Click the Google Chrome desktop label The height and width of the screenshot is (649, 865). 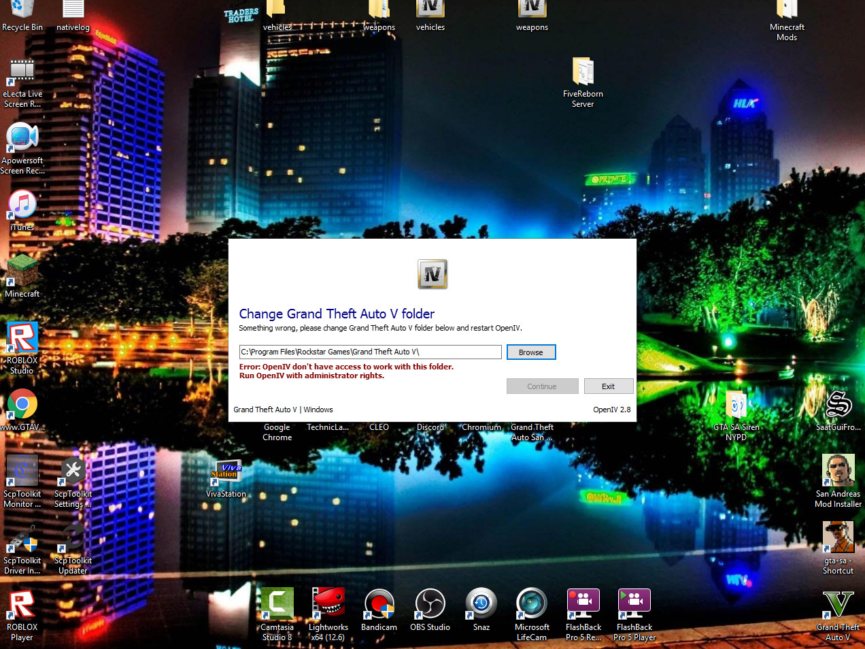[277, 433]
